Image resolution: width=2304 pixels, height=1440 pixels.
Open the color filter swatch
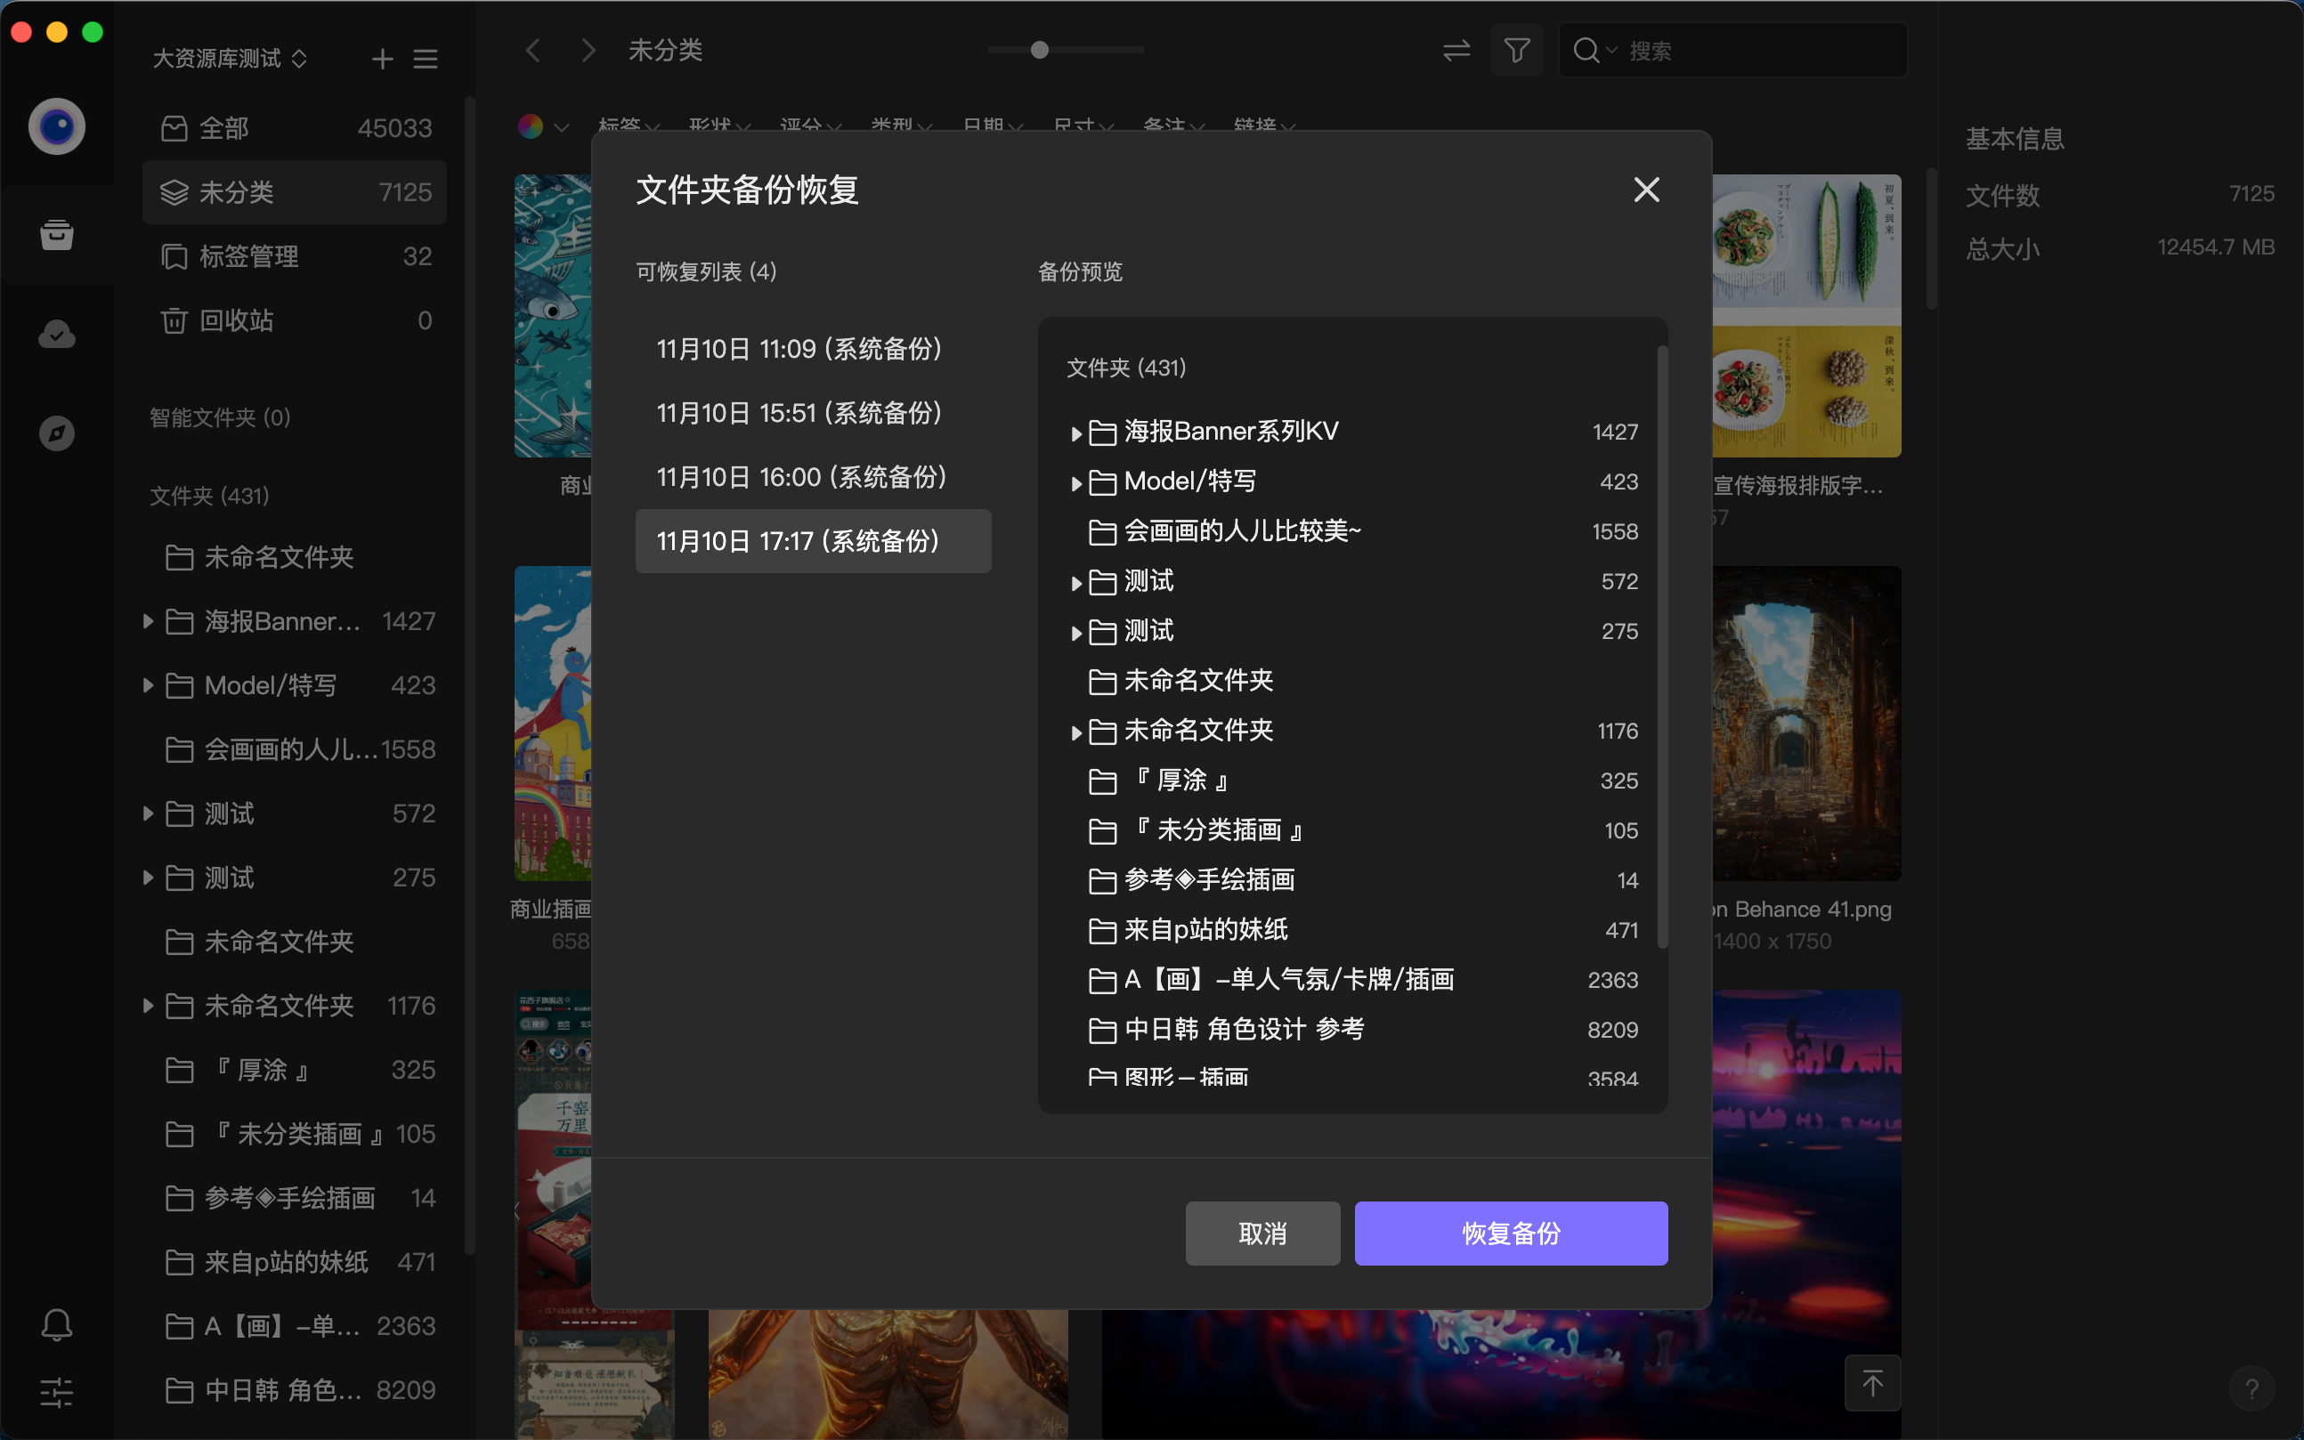(531, 125)
